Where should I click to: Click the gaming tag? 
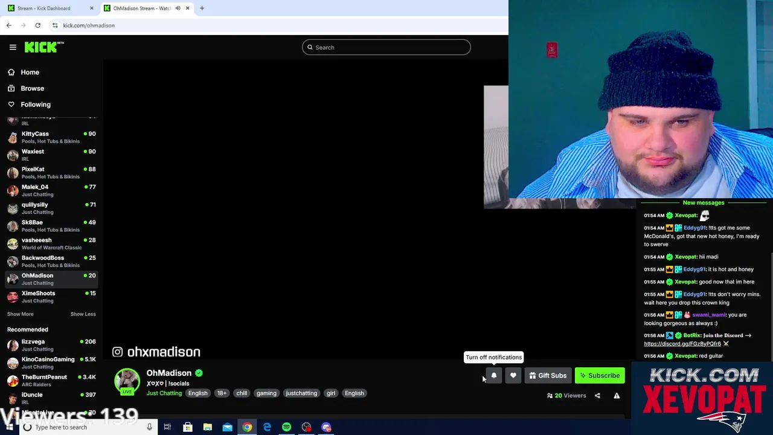(266, 393)
